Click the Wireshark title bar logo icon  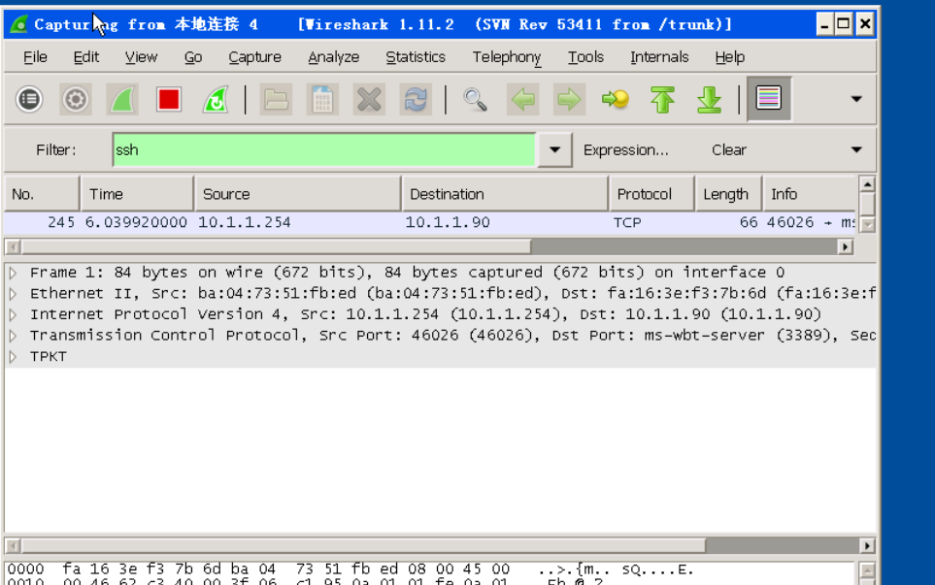19,24
